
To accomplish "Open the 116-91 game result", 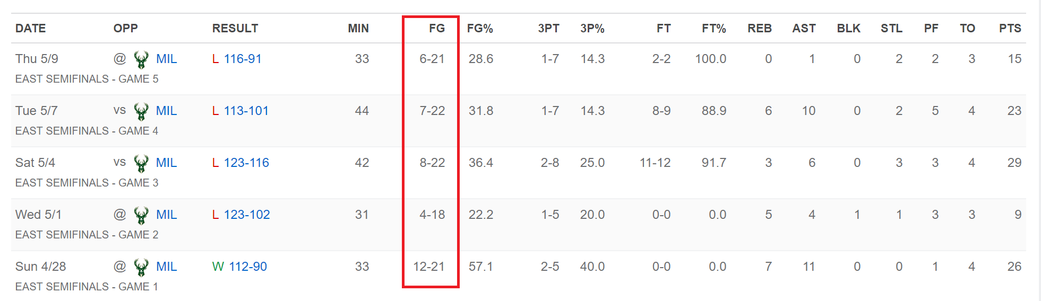I will 243,59.
